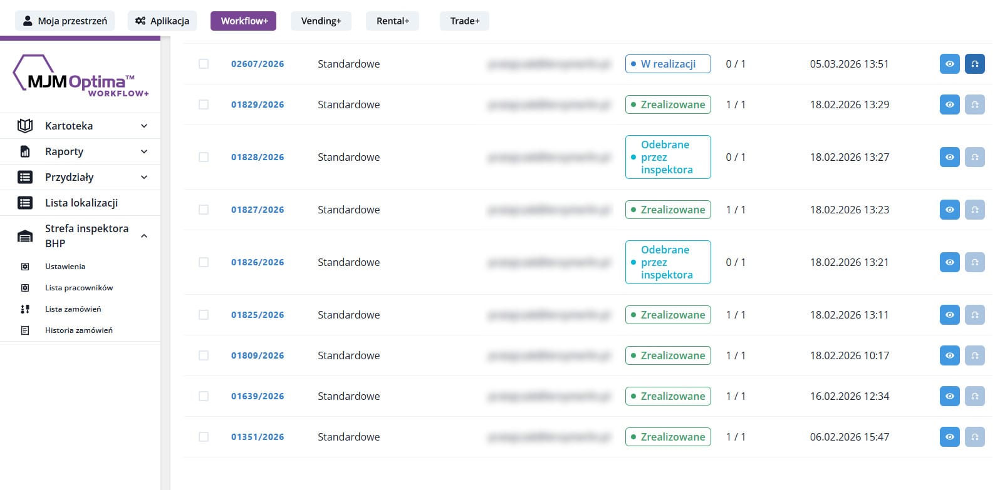Open Lista zamówień in the sidebar
This screenshot has width=1005, height=490.
(x=73, y=309)
